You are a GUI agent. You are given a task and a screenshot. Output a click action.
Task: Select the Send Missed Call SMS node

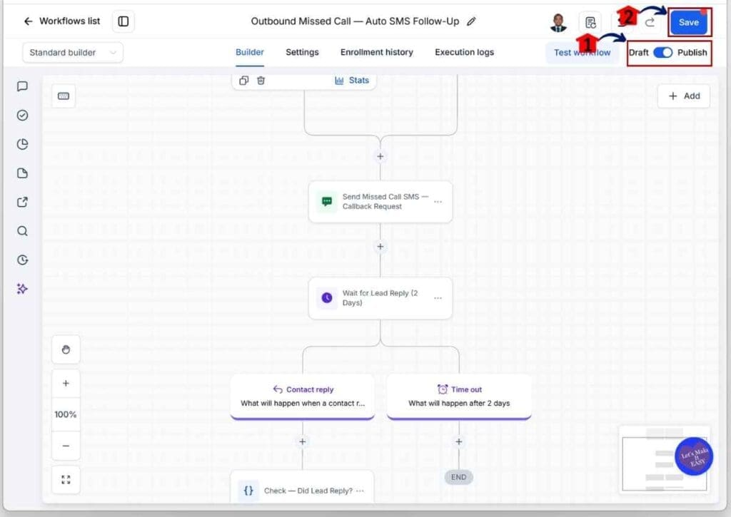[x=380, y=202]
